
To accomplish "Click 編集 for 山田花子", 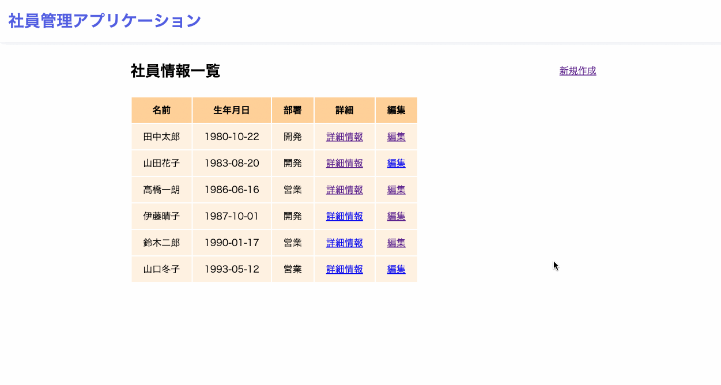I will (396, 163).
